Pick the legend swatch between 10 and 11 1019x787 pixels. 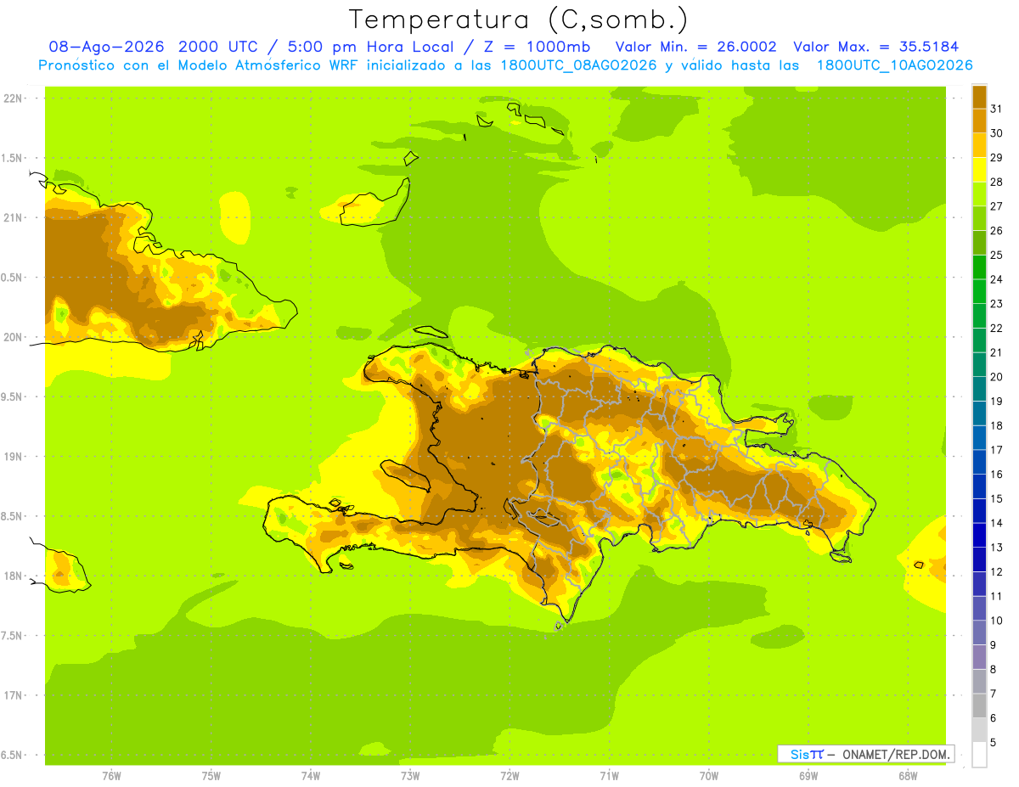[979, 608]
